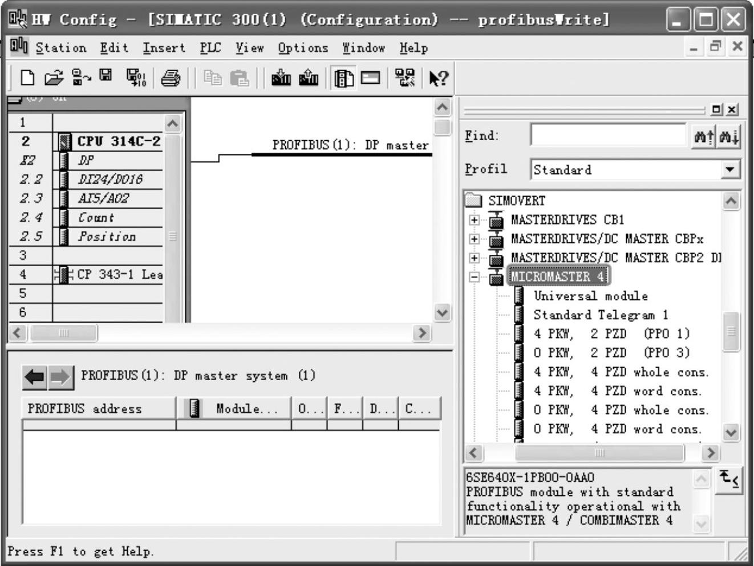Image resolution: width=754 pixels, height=566 pixels.
Task: Click the Open folder toolbar icon
Action: coord(54,78)
